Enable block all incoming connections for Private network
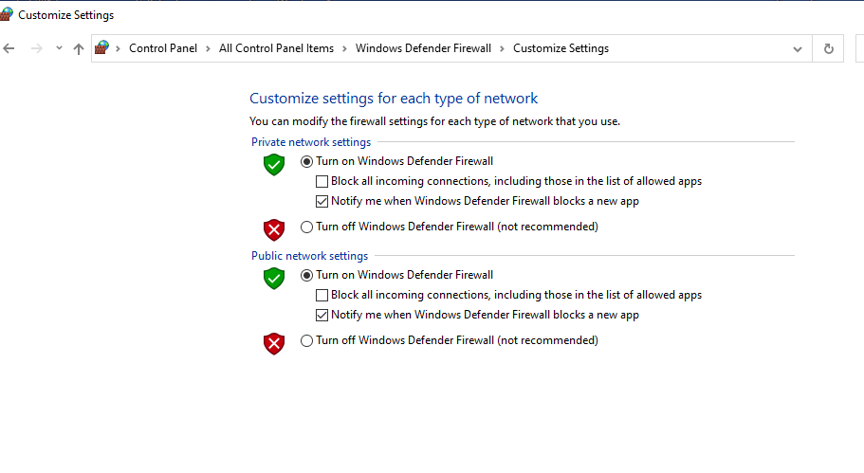The height and width of the screenshot is (473, 864). click(322, 181)
